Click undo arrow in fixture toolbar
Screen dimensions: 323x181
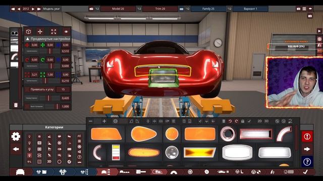230,121
